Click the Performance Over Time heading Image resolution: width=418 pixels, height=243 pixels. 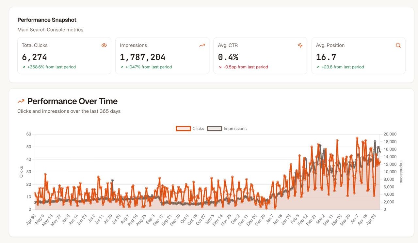coord(72,101)
